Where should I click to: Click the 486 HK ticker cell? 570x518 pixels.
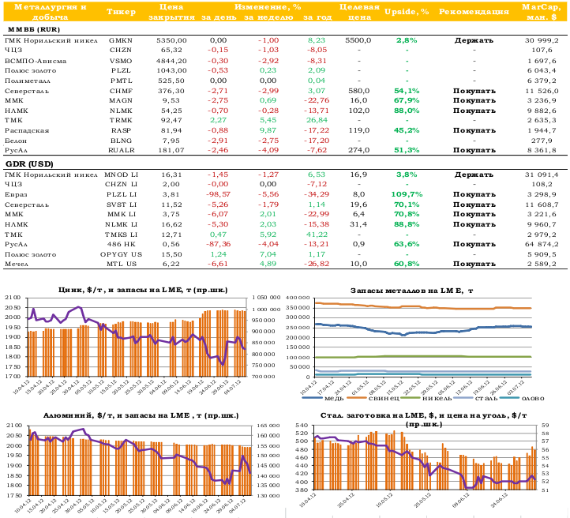coord(121,244)
